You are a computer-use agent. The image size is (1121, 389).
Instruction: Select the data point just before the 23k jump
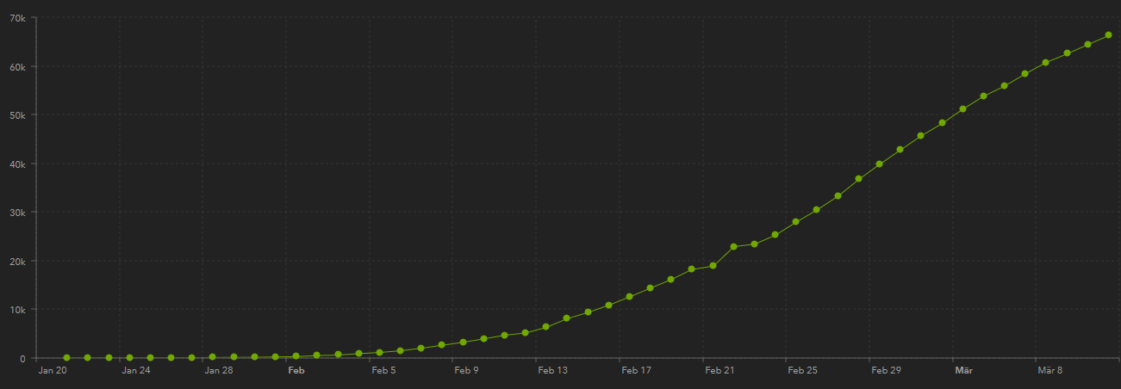click(x=713, y=266)
